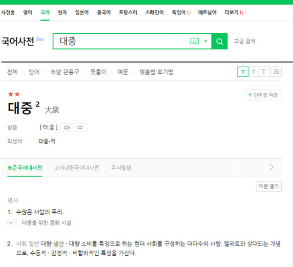293x267 pixels.
Task: Select the 속담·관용구 results filter
Action: point(65,72)
